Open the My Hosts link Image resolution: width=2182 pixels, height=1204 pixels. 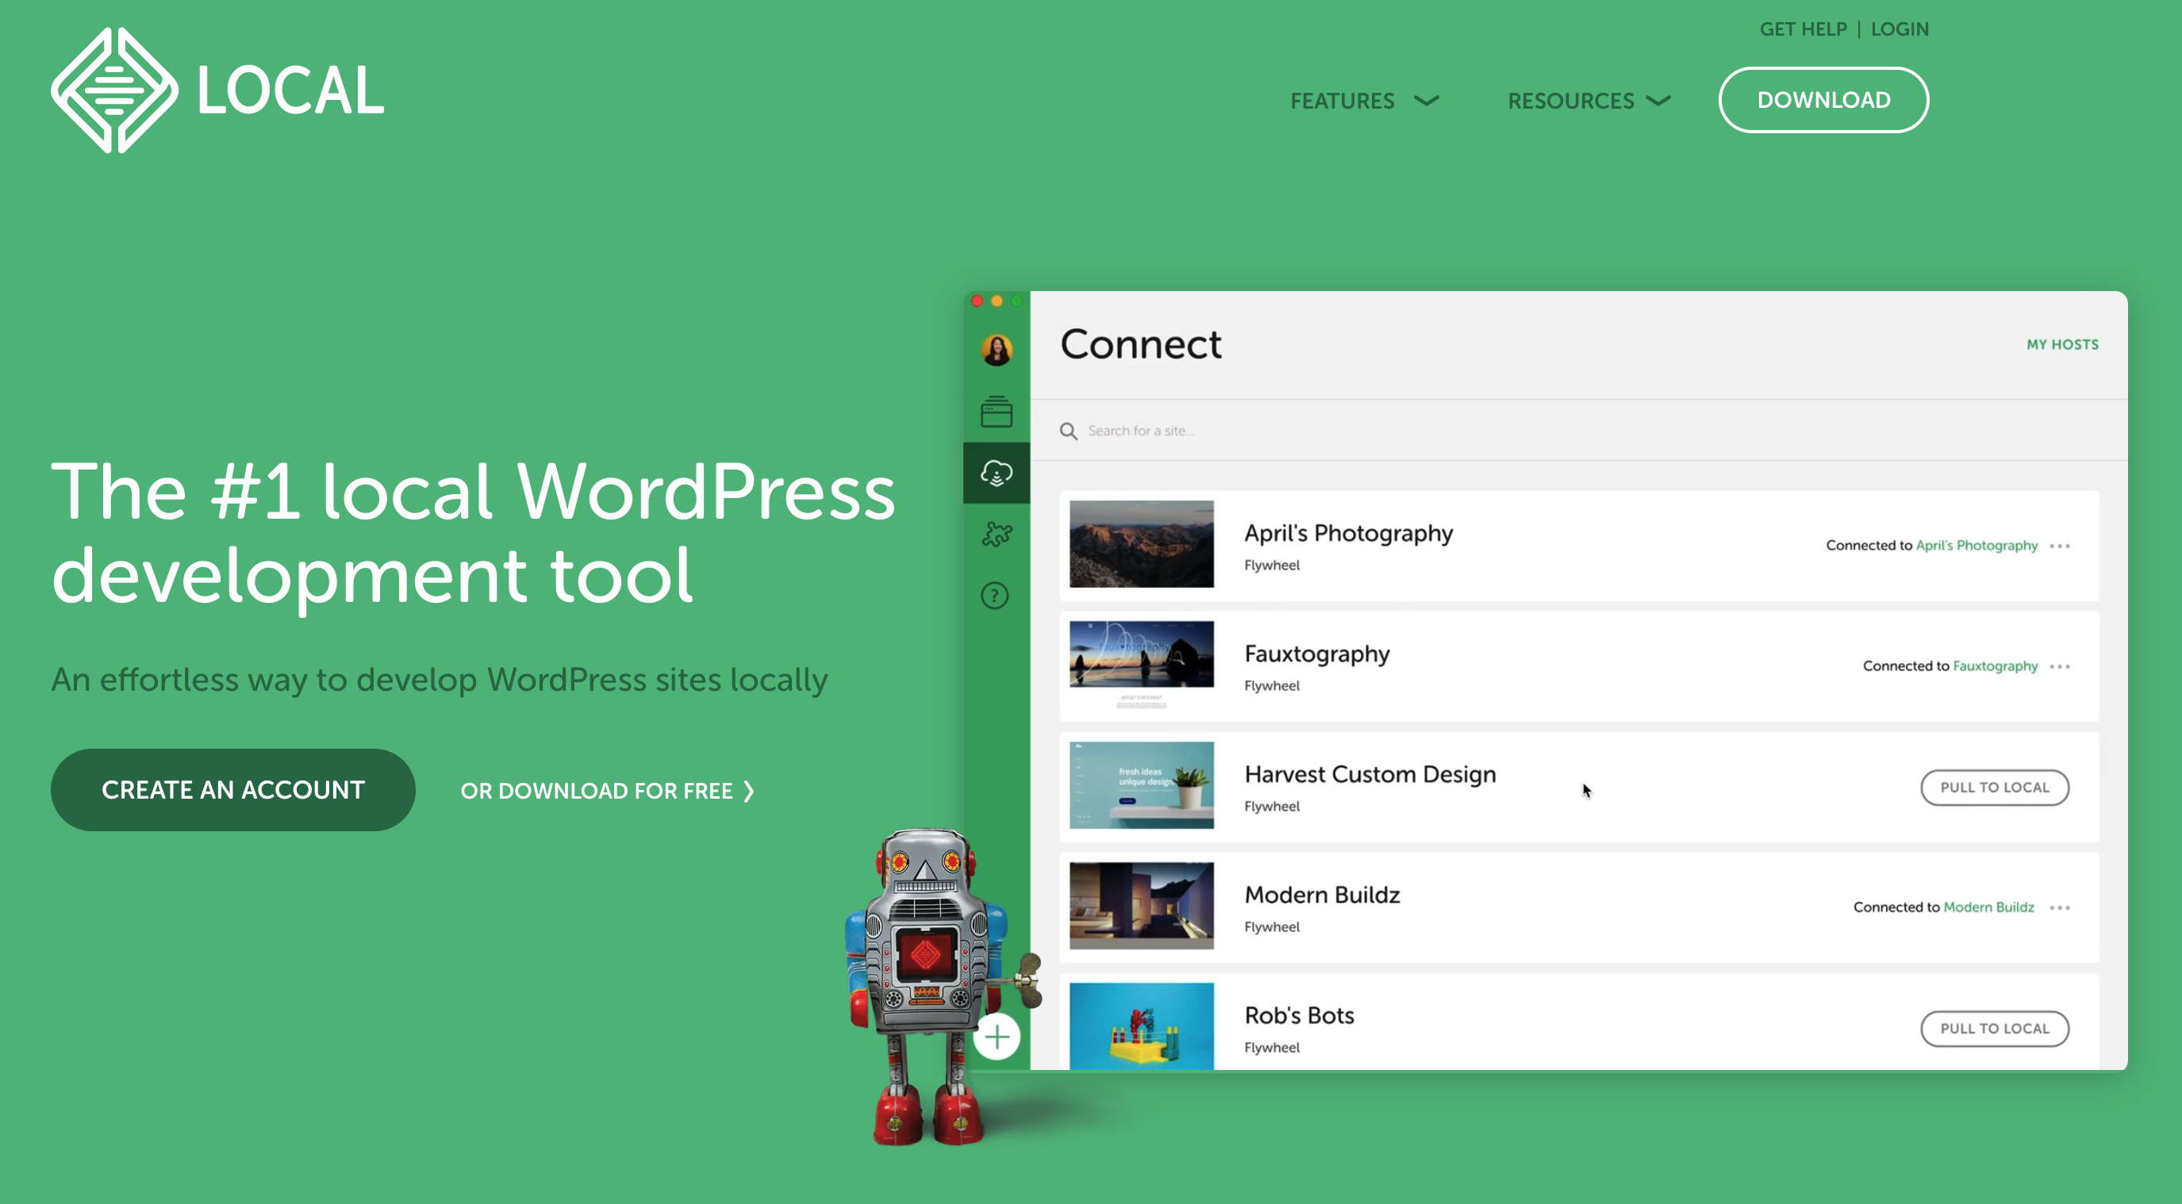click(x=2062, y=344)
